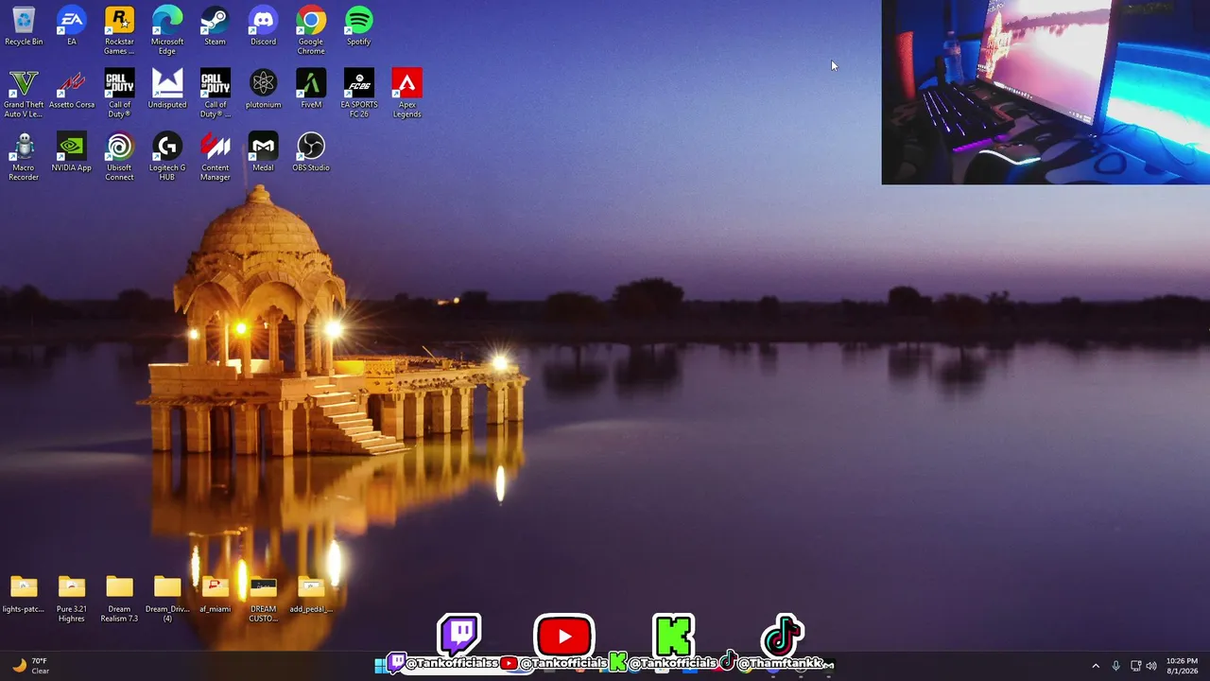Image resolution: width=1210 pixels, height=681 pixels.
Task: Expand the hidden system tray icons chevron
Action: click(x=1096, y=666)
